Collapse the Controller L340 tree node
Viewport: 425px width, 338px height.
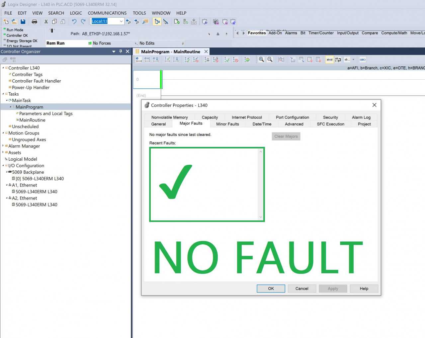click(x=3, y=68)
